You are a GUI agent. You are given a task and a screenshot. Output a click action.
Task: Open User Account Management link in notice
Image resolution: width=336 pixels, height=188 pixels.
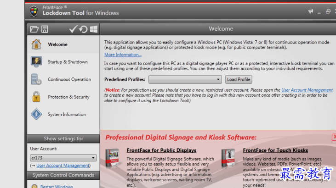307,90
